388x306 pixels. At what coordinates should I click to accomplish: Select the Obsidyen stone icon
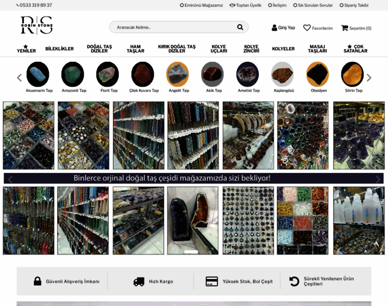(x=318, y=74)
